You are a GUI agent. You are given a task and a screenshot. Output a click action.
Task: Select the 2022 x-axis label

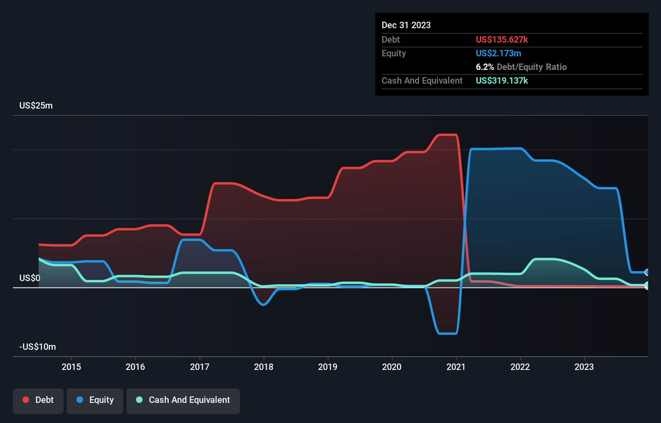tap(520, 367)
